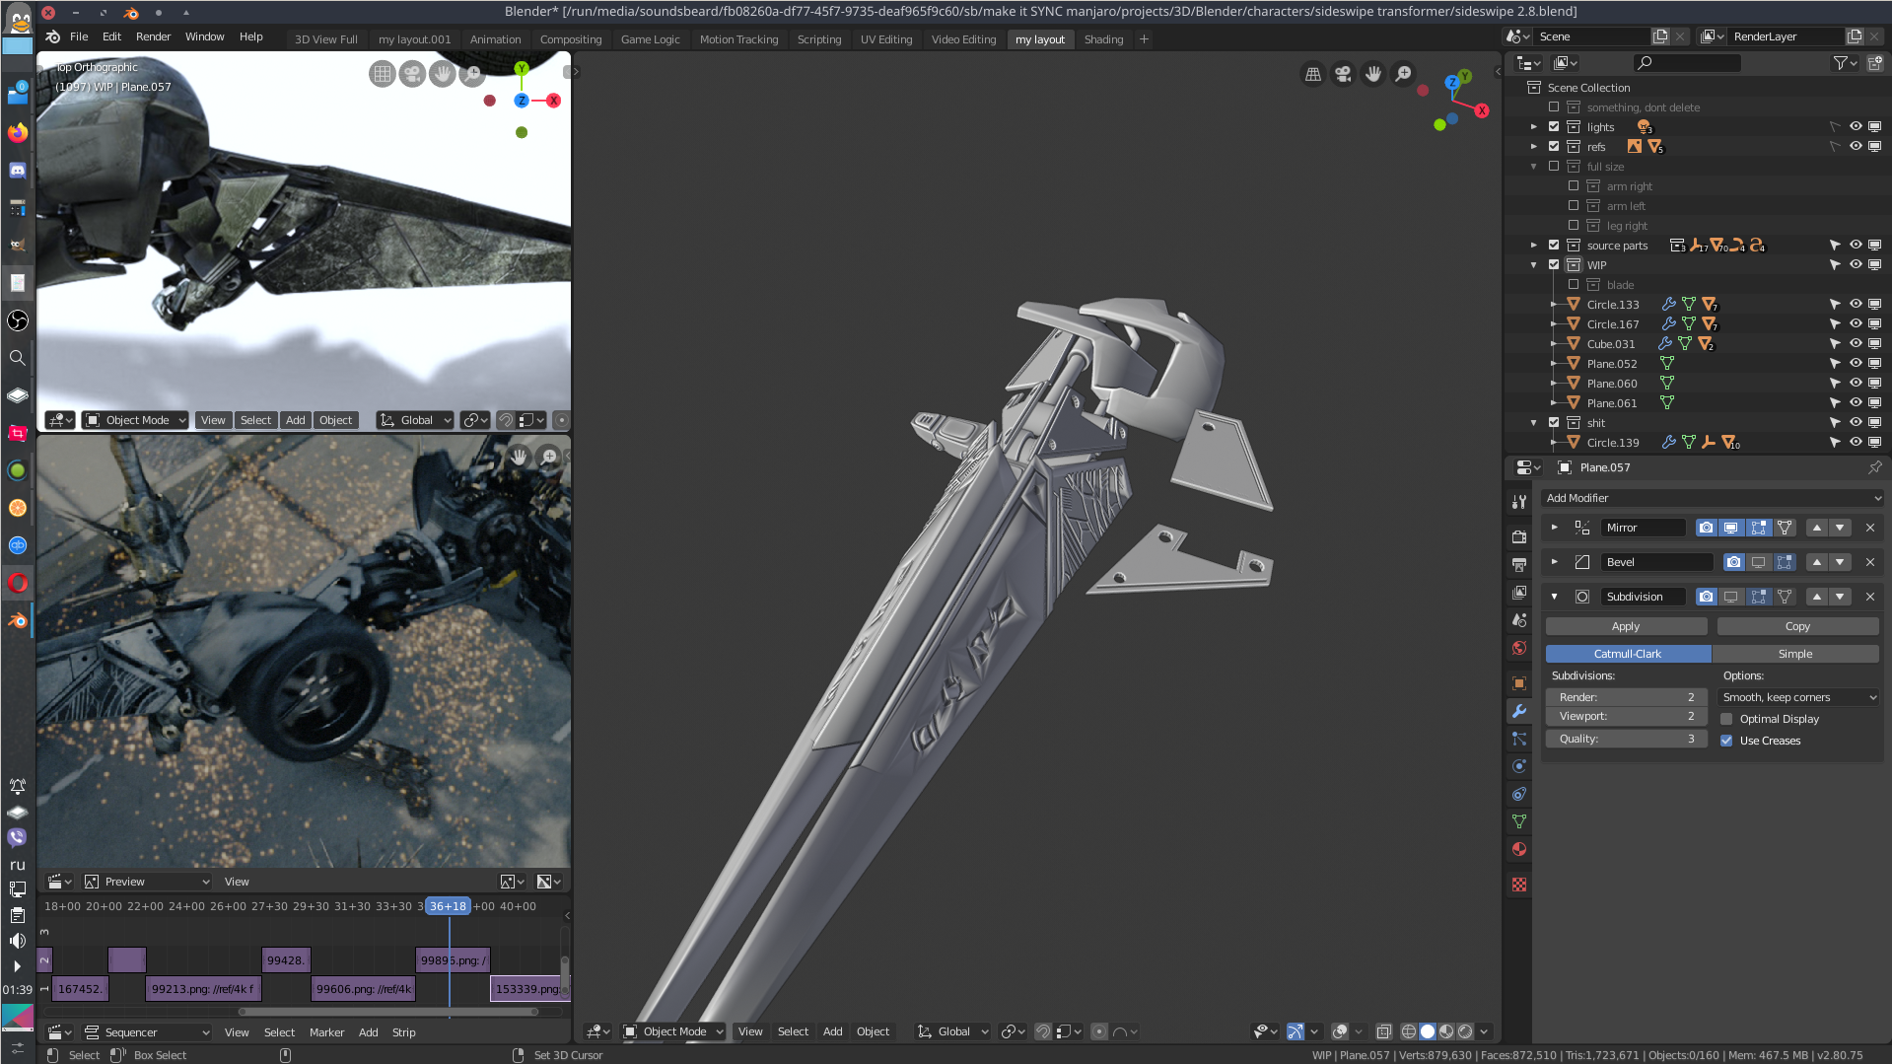
Task: Select the Simple subdivision type
Action: 1794,654
